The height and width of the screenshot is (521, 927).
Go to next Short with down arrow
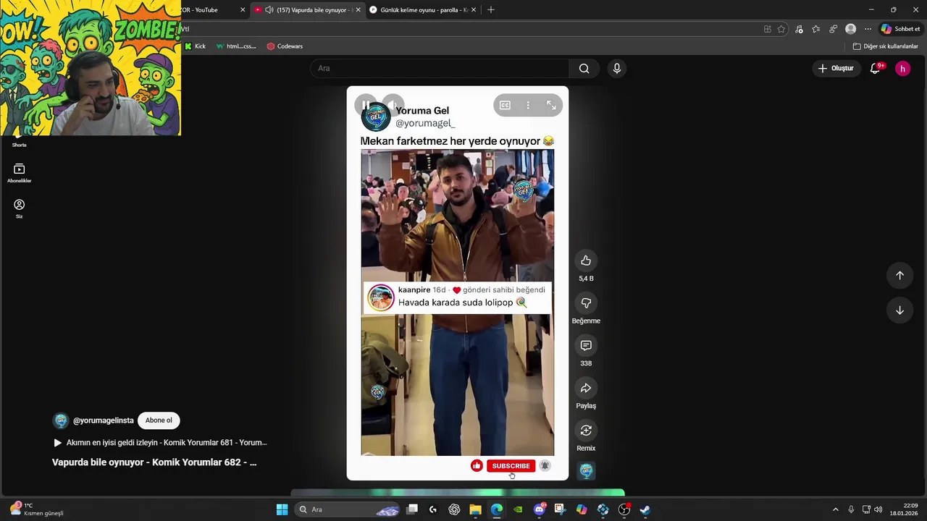(899, 310)
